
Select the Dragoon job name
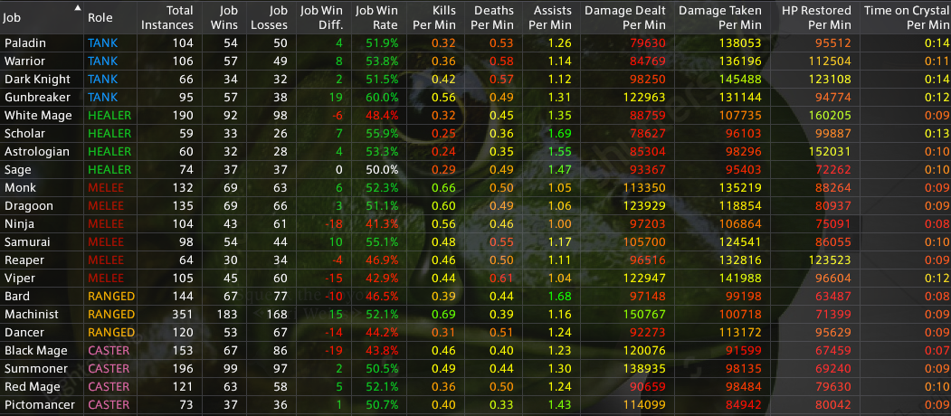click(28, 206)
